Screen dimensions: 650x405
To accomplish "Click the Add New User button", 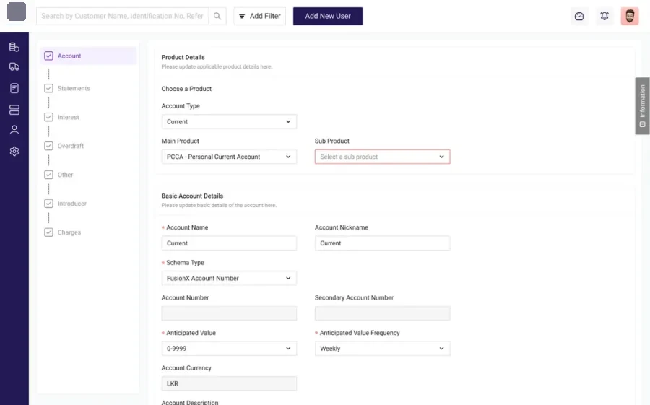I will tap(328, 16).
